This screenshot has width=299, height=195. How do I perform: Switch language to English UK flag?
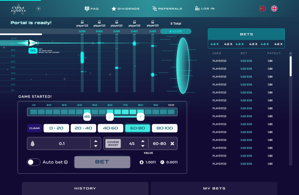(274, 9)
